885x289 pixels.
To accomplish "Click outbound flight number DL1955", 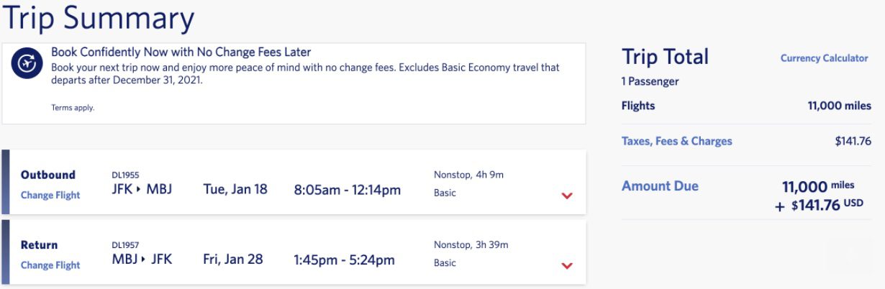I will click(x=126, y=175).
